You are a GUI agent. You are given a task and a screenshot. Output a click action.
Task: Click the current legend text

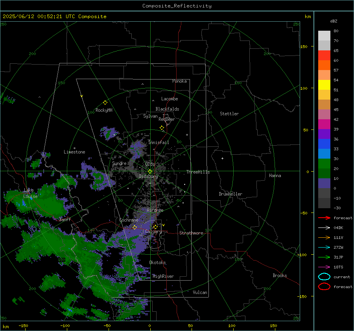coord(342,277)
